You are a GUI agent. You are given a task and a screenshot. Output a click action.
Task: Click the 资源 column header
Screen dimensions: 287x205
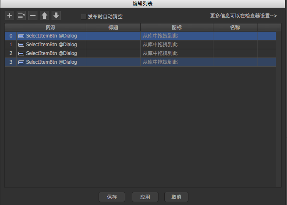[x=51, y=27]
